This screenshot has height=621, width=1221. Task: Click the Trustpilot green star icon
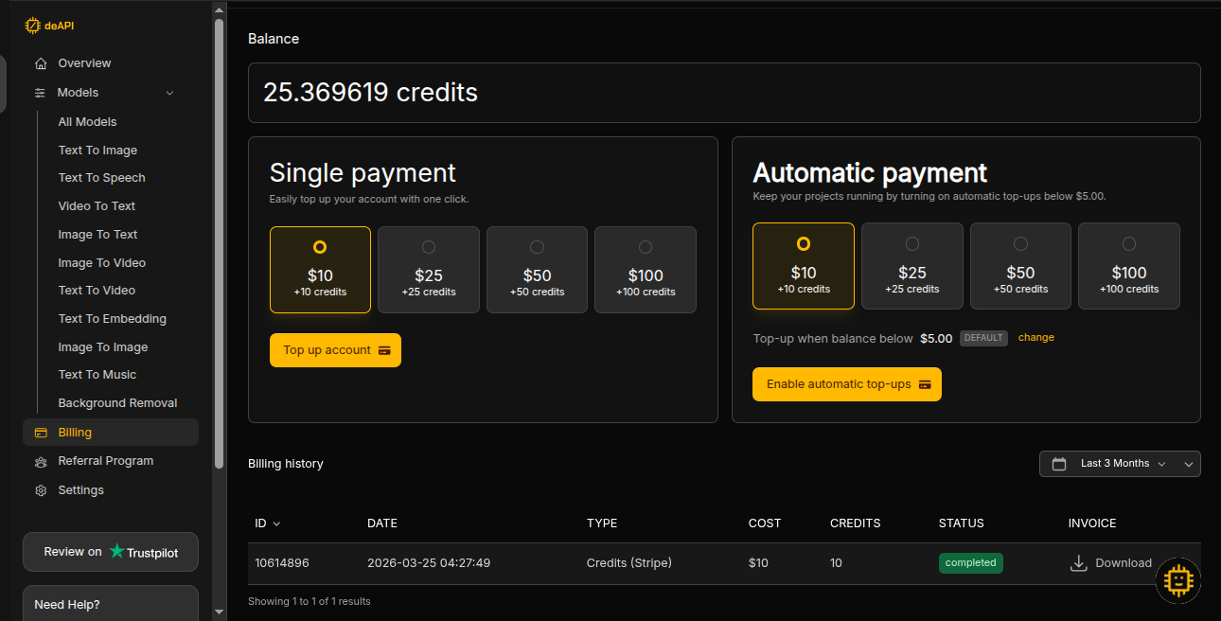(117, 551)
